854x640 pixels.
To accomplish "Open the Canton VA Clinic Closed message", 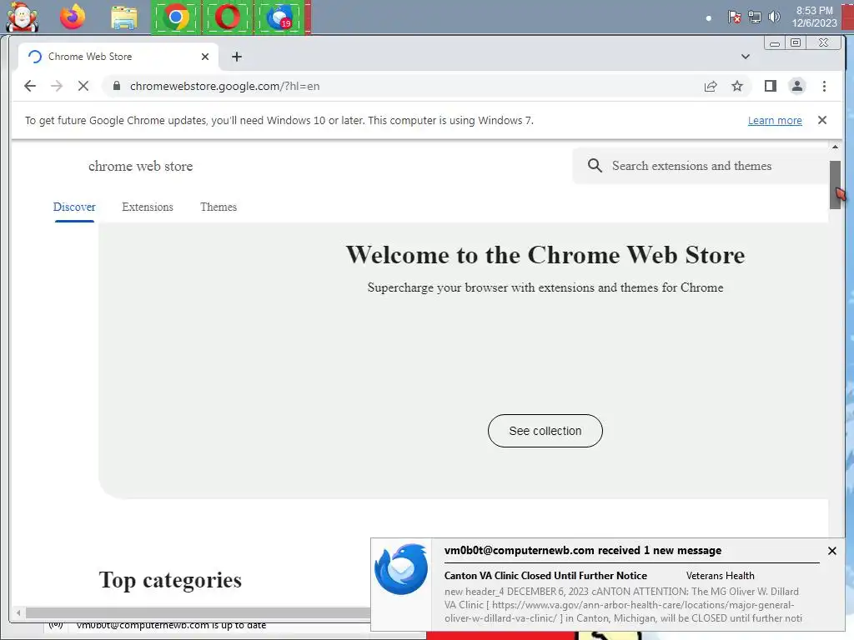I will (545, 576).
